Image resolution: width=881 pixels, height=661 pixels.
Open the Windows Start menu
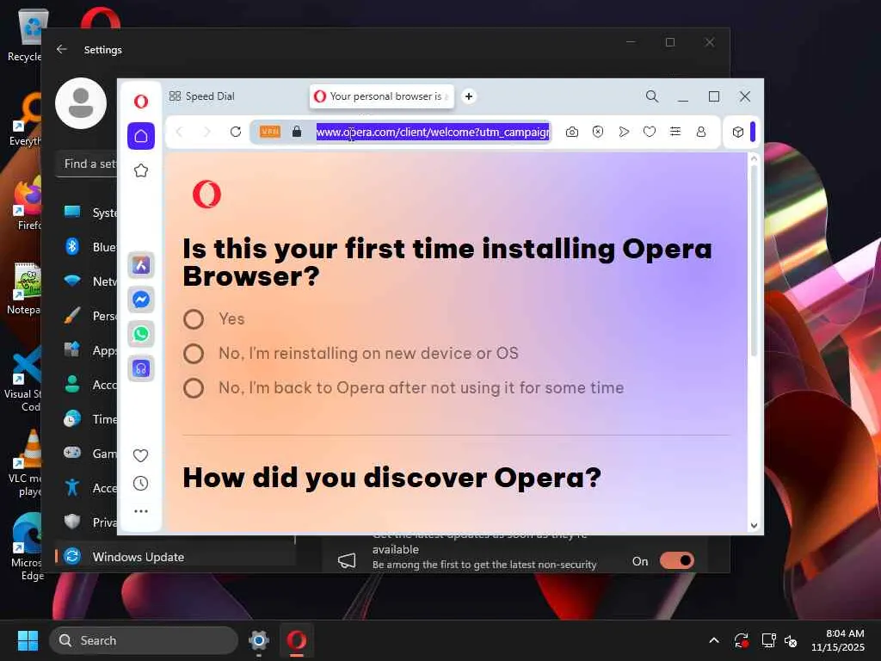coord(28,640)
